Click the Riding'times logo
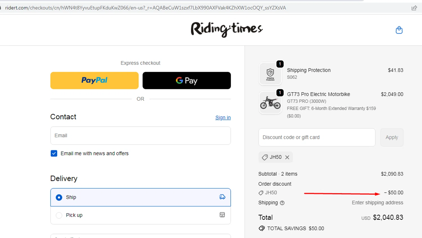Screen dimensions: 422x238 (x=227, y=29)
